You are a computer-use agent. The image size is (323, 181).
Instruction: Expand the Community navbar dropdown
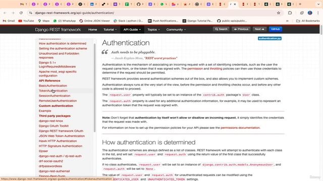click(x=176, y=30)
